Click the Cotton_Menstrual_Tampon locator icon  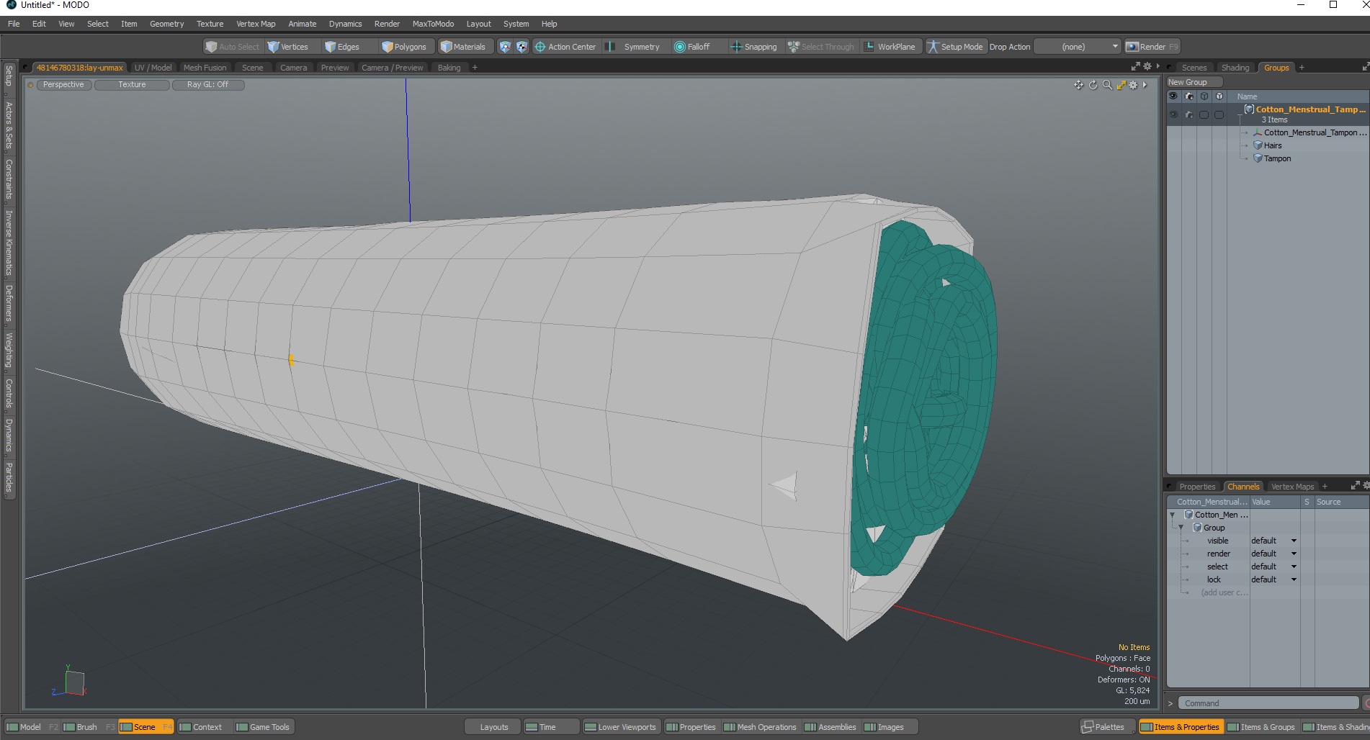[x=1258, y=132]
